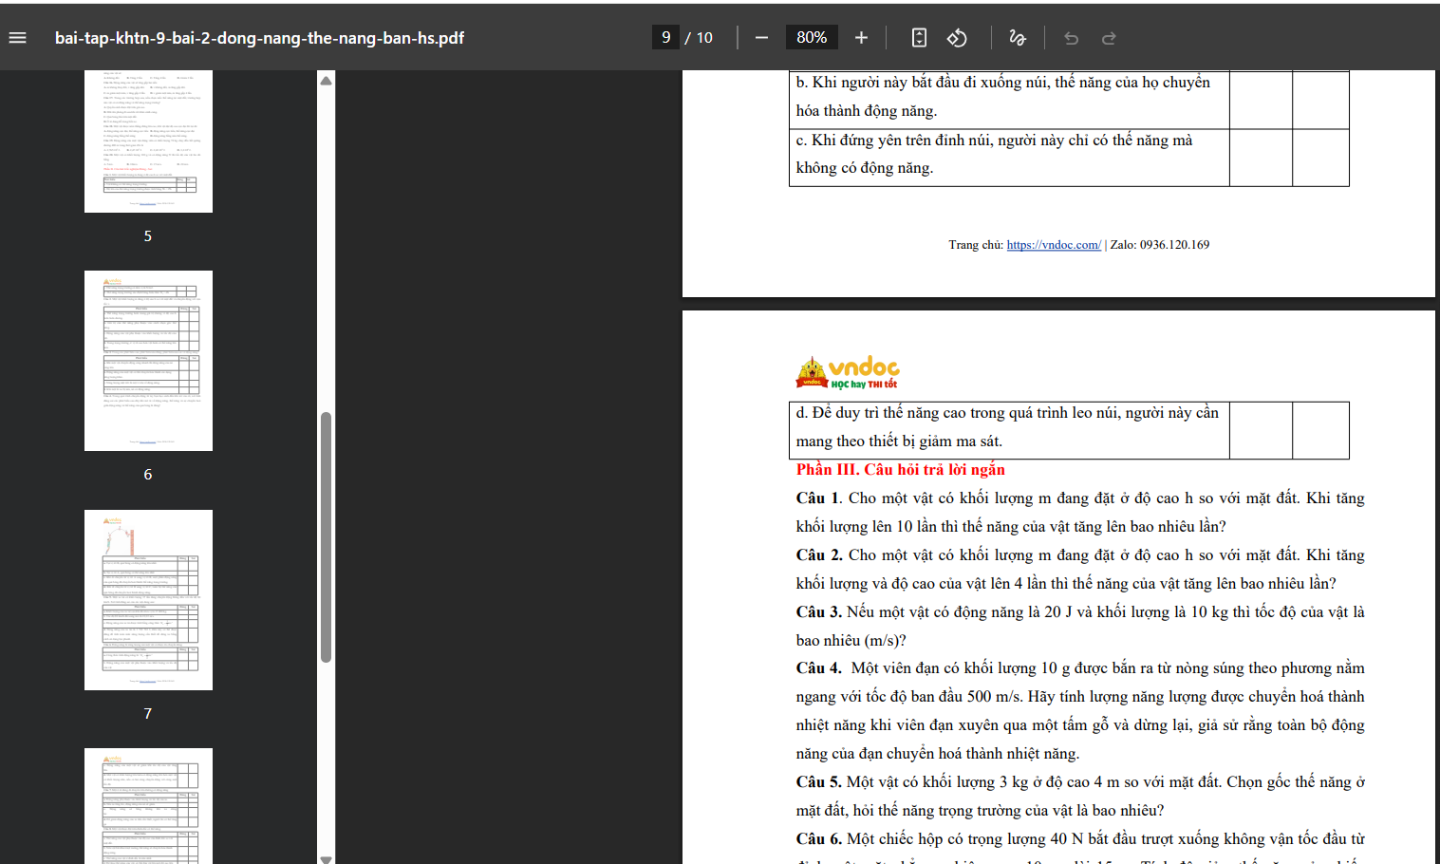Click the thumbnail panel scroll down arrow

click(x=326, y=858)
